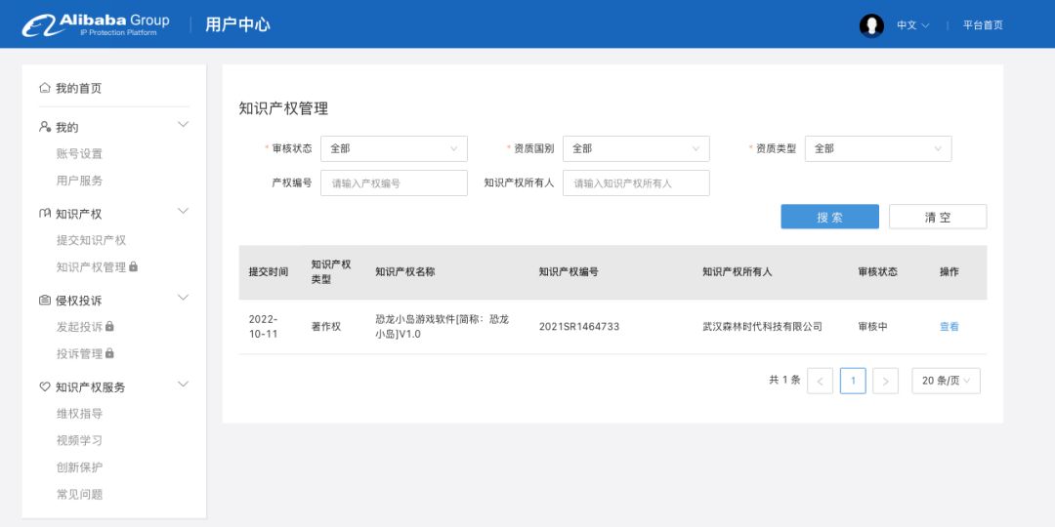This screenshot has height=527, width=1055.
Task: Focus the 知识产权所有人 input field
Action: (x=636, y=182)
